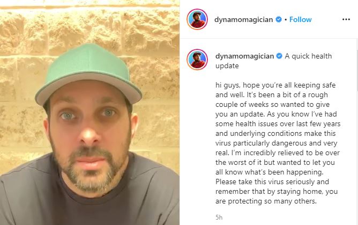Click the word "update" under the caption username
The height and width of the screenshot is (225, 358).
point(227,66)
